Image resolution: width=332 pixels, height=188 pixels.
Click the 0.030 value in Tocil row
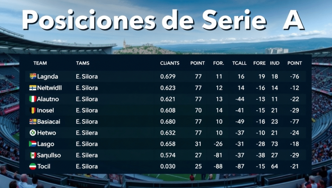(168, 167)
